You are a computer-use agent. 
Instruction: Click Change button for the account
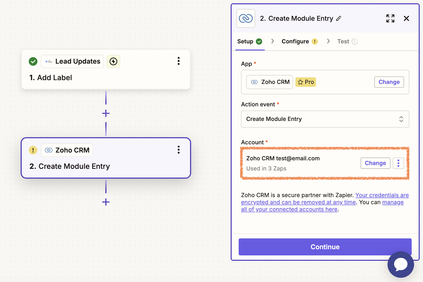[375, 163]
